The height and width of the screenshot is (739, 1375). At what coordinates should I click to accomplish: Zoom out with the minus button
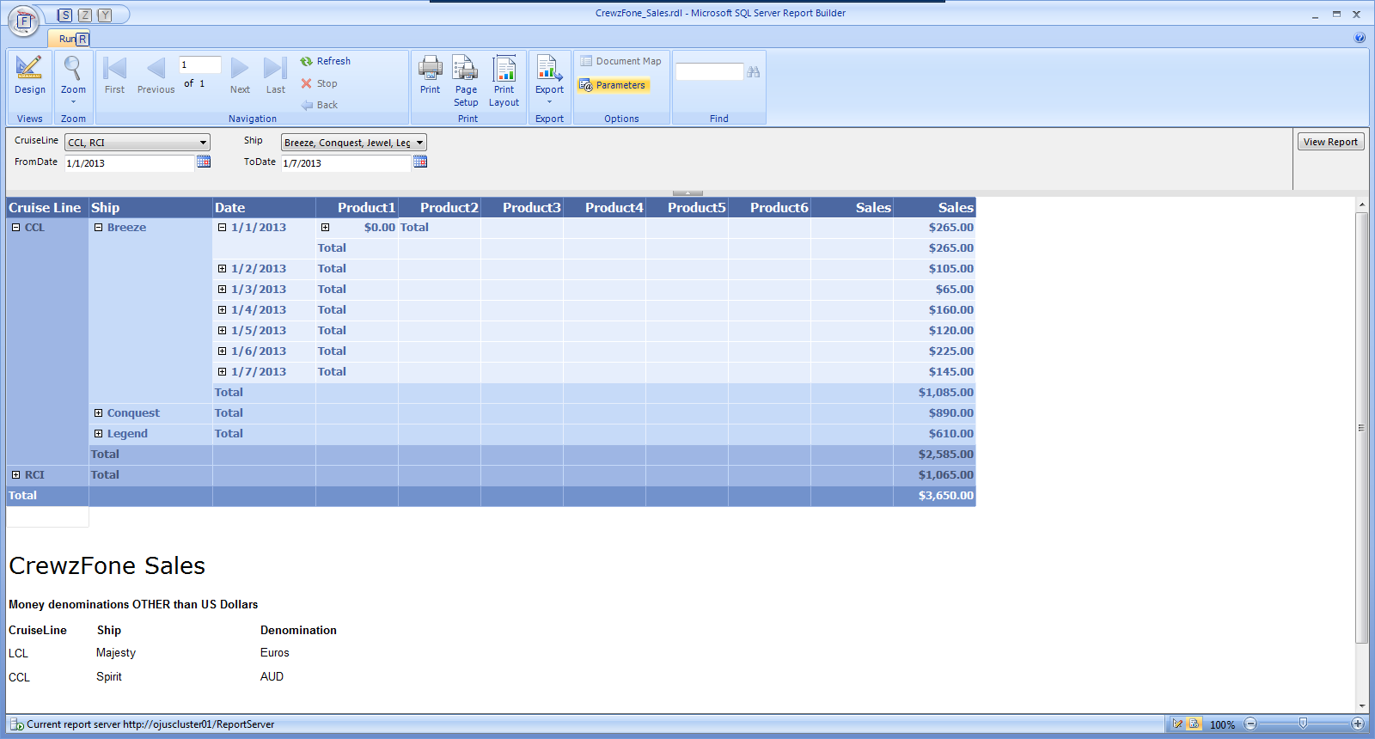click(1250, 724)
